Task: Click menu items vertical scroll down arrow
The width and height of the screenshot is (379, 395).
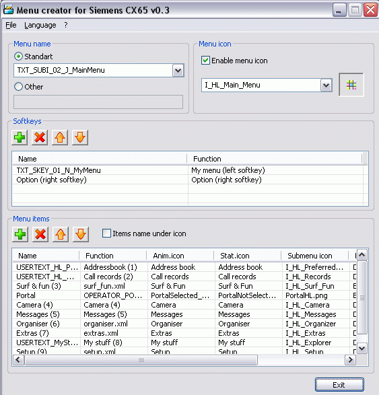Action: (x=362, y=349)
